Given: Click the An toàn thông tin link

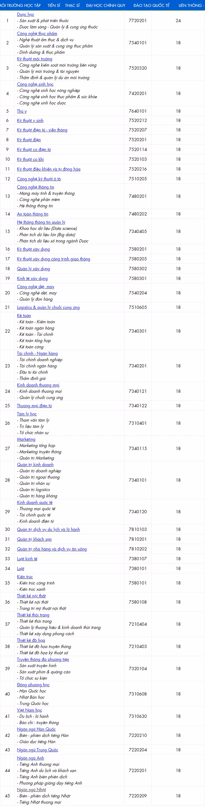Looking at the screenshot, I should tap(32, 214).
